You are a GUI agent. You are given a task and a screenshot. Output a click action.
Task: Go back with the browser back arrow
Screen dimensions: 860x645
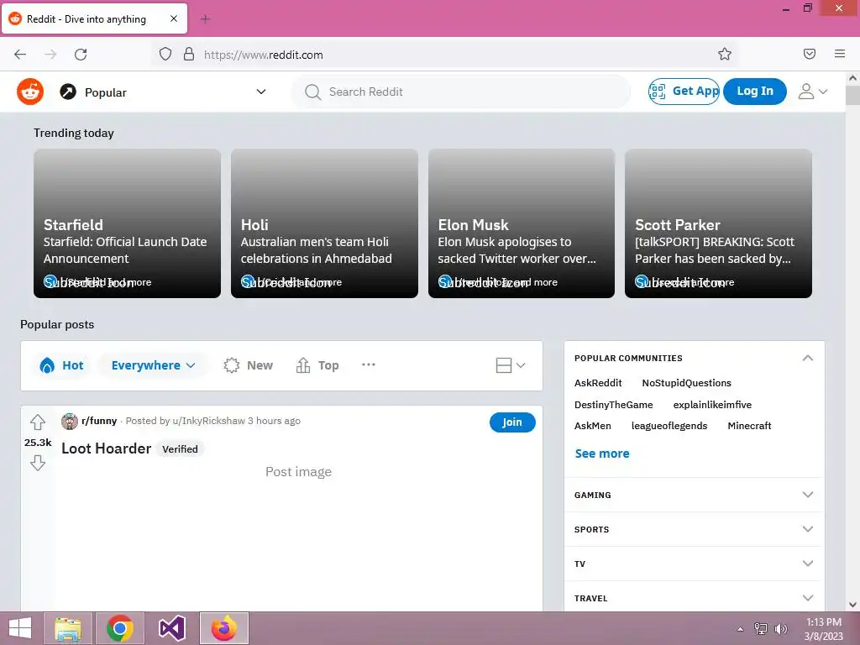[20, 55]
